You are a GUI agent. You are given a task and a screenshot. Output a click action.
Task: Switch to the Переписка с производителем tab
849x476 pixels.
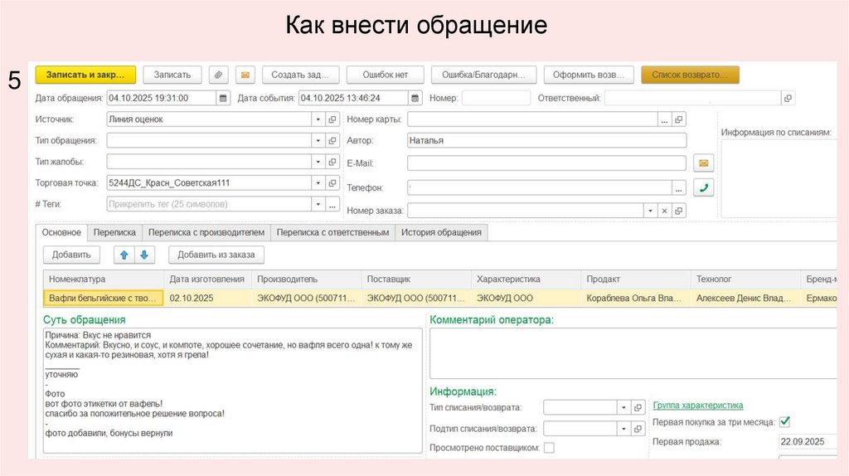click(x=206, y=233)
